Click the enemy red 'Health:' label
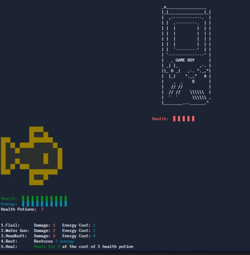Image resolution: width=250 pixels, height=255 pixels. (160, 119)
